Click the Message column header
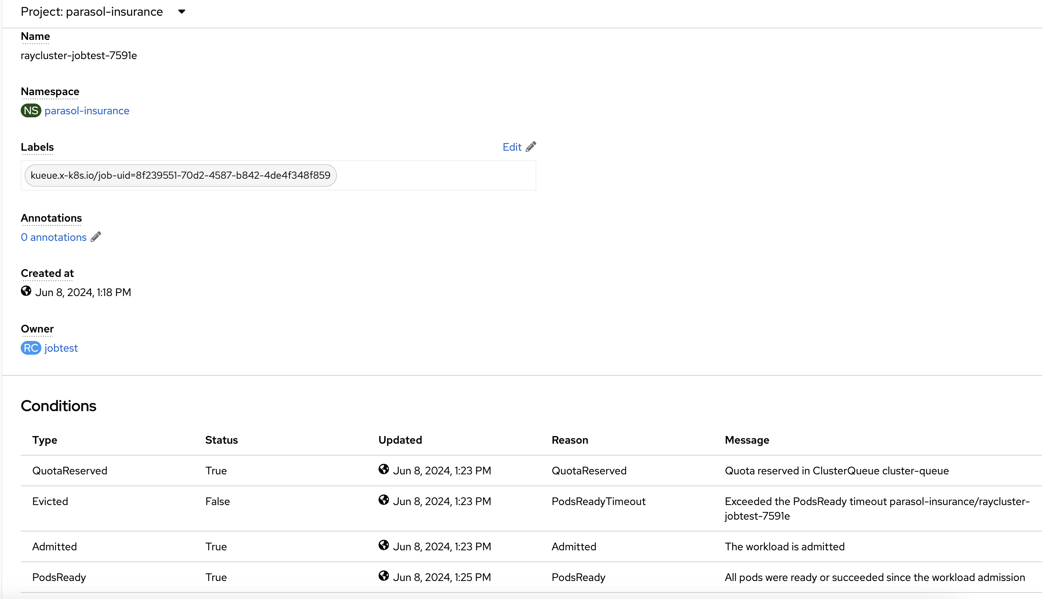 (x=747, y=440)
